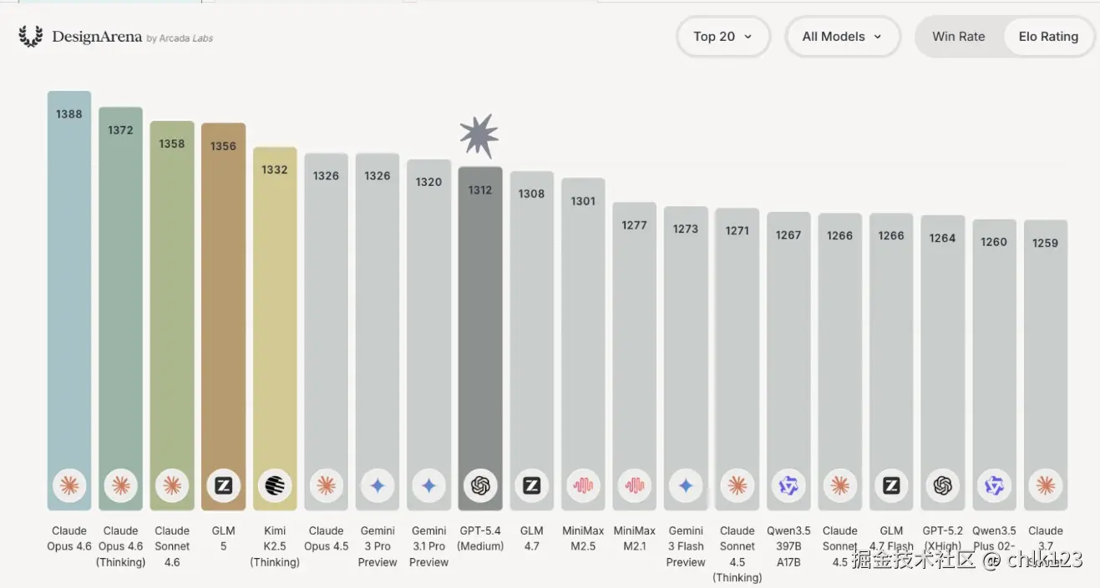Click the starburst marker above GPT-5.4 bar
The image size is (1100, 588).
click(479, 136)
